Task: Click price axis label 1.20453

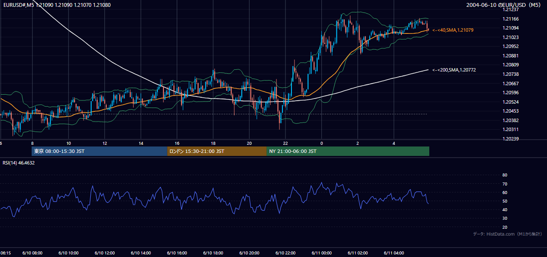Action: coord(510,111)
